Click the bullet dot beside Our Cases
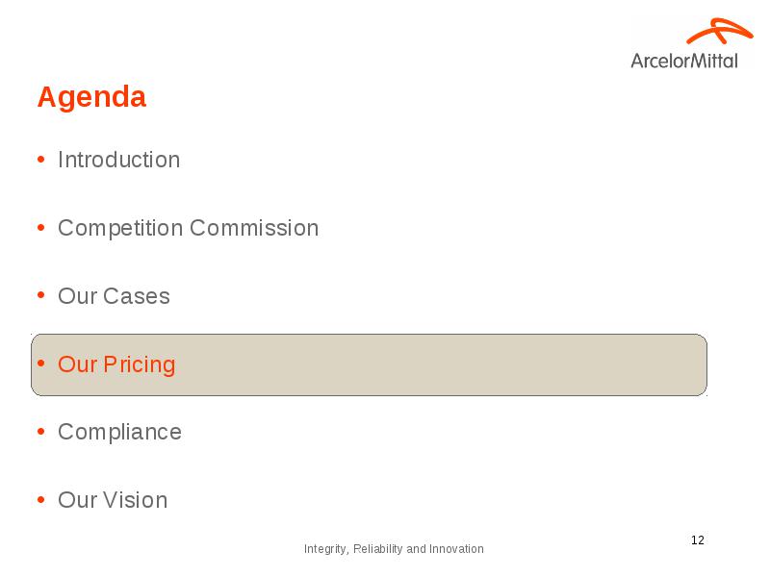Image resolution: width=770 pixels, height=577 pixels. coord(41,295)
